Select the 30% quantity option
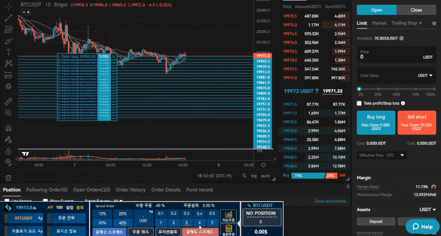 coord(102,222)
